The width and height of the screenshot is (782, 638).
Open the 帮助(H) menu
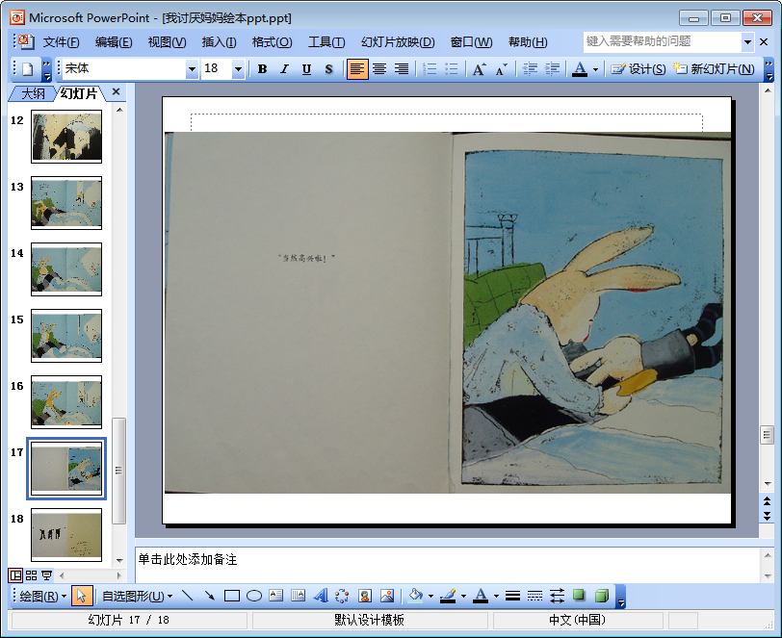pyautogui.click(x=528, y=42)
